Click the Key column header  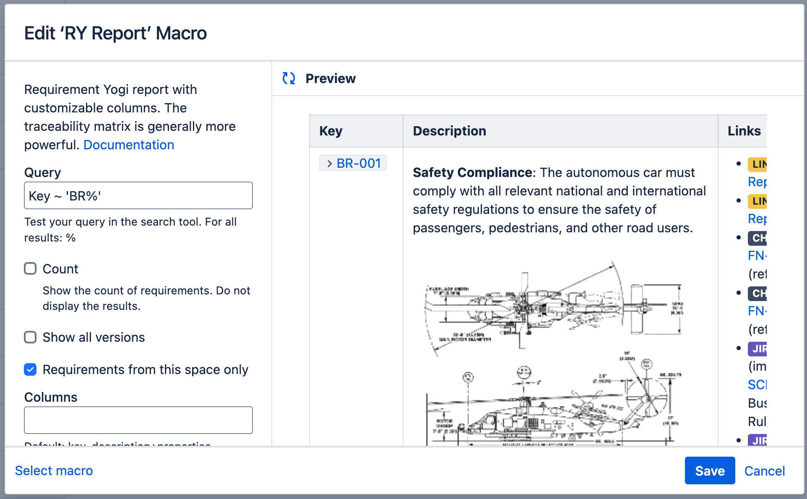tap(331, 131)
